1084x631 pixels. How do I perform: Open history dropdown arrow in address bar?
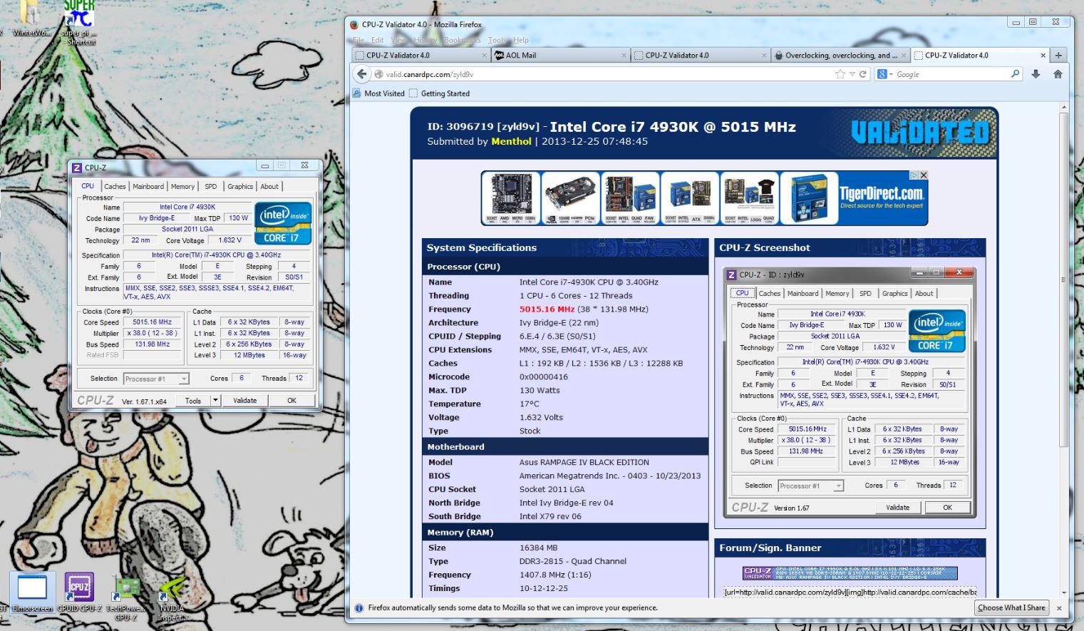click(x=853, y=74)
